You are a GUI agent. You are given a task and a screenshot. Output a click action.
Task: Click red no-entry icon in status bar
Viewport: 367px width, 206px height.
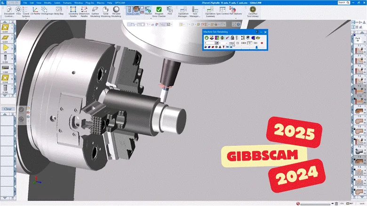298,204
